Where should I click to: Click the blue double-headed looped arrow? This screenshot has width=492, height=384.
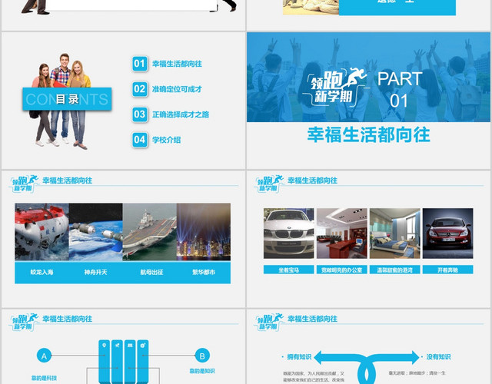point(366,367)
